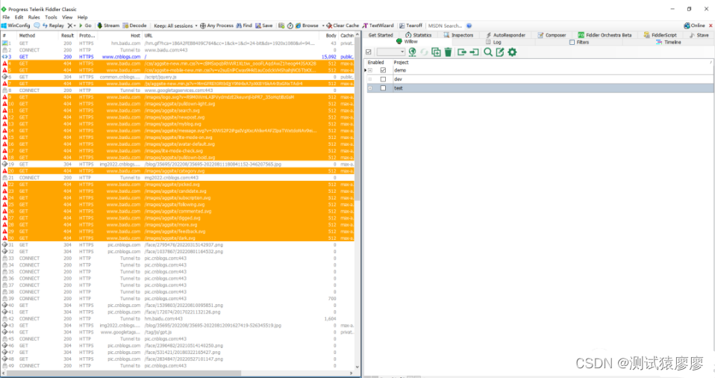715x378 pixels.
Task: Switch to the Timeline tab
Action: (669, 42)
